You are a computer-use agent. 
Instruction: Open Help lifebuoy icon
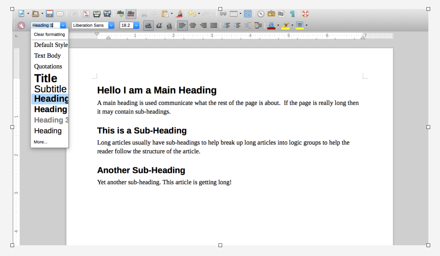(305, 14)
